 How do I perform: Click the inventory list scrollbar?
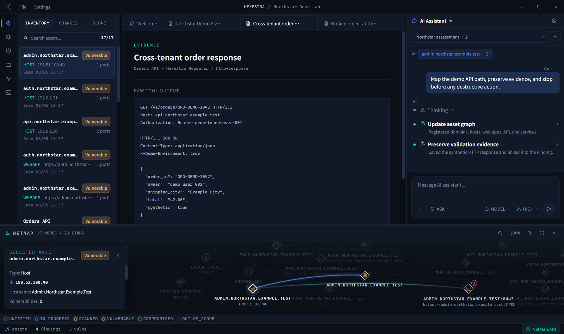[x=118, y=75]
